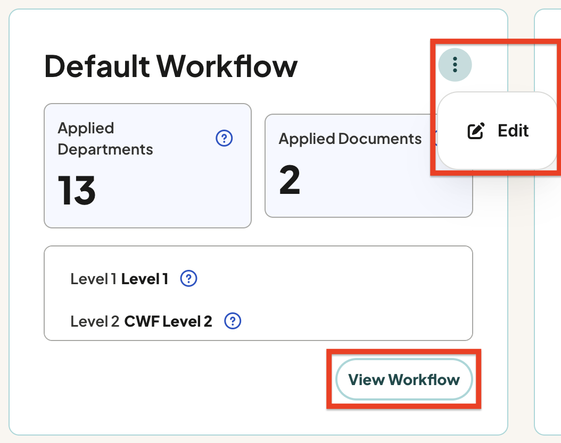The height and width of the screenshot is (443, 561).
Task: Click the Default Workflow title
Action: coord(171,66)
